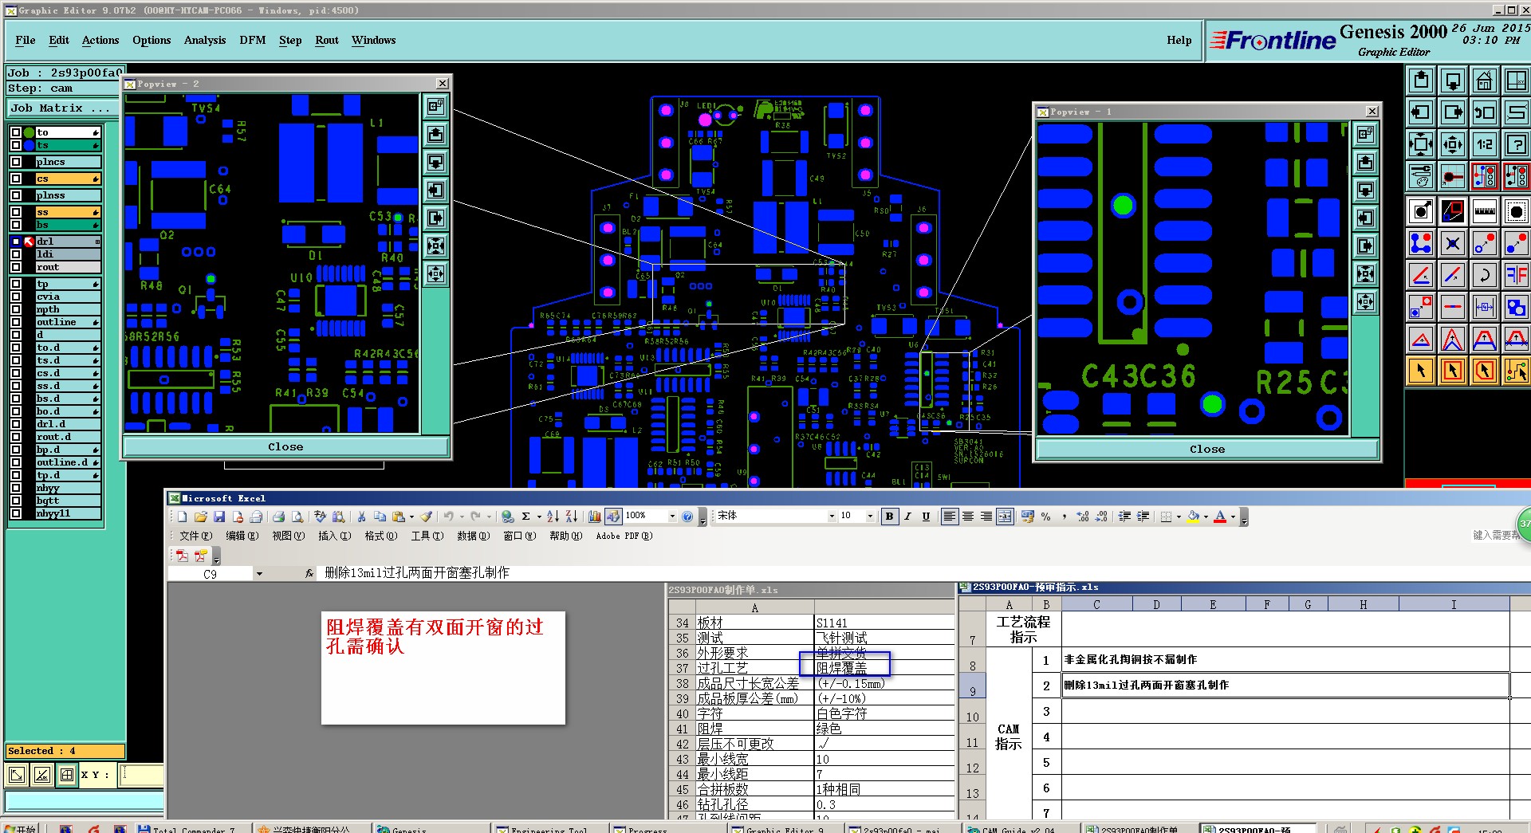Open the font name dropdown showing 宋体
Screen dimensions: 1531x833
(x=832, y=517)
